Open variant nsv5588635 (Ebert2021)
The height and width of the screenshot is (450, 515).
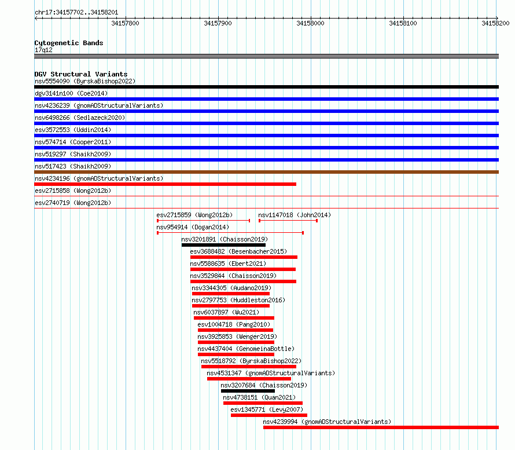coord(228,264)
